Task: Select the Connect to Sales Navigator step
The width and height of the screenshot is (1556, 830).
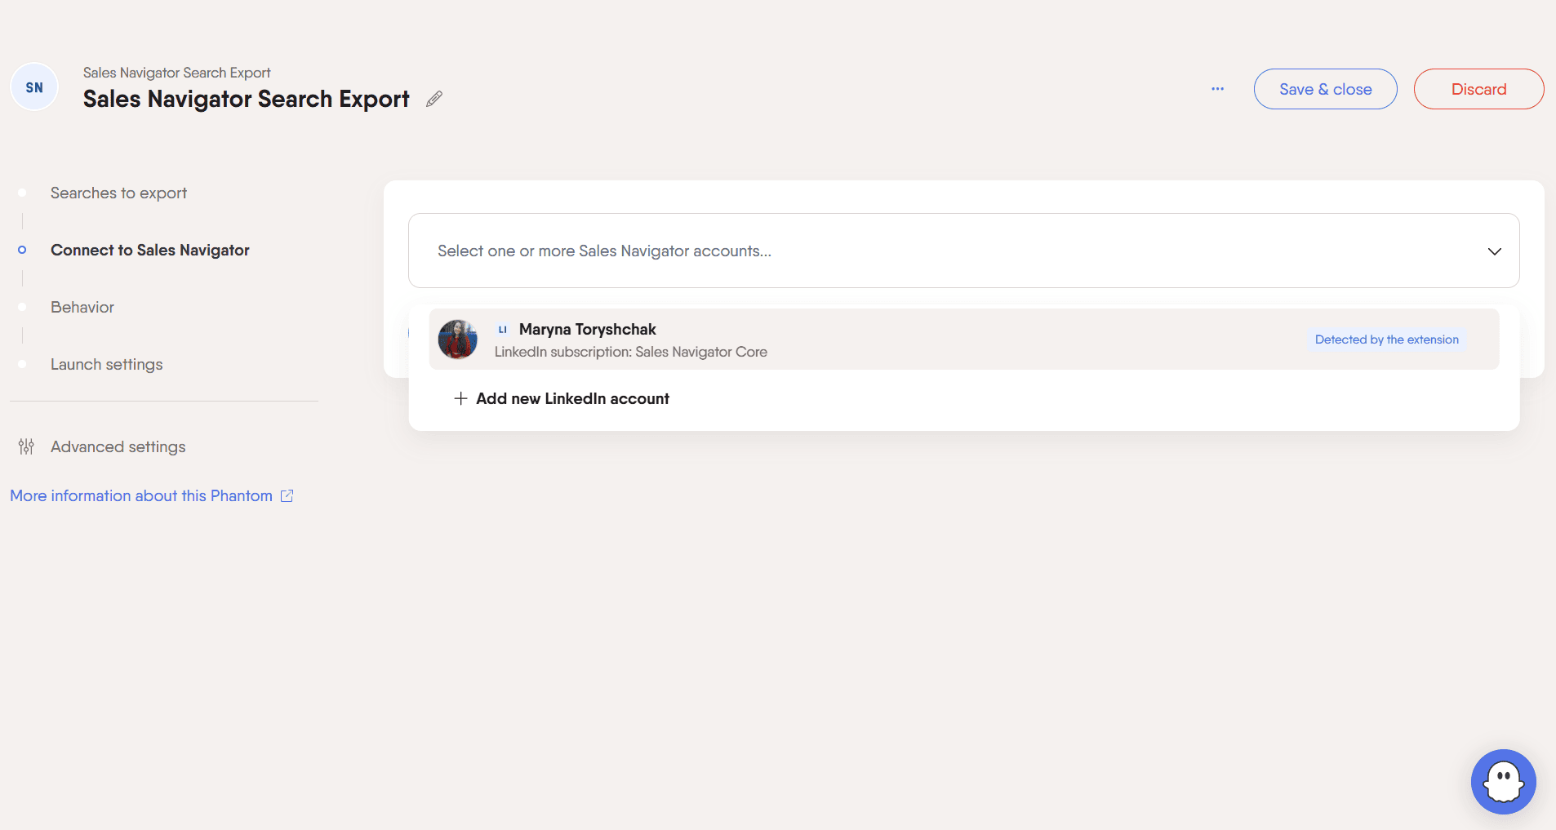Action: (x=150, y=251)
